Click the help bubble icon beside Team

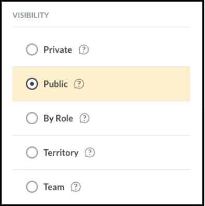tap(76, 187)
